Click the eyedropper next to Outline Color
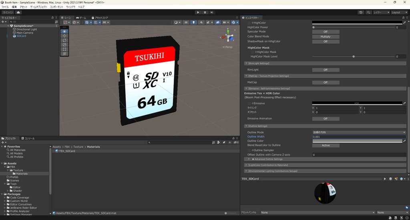Screen dimensions: 410x220 pos(404,141)
